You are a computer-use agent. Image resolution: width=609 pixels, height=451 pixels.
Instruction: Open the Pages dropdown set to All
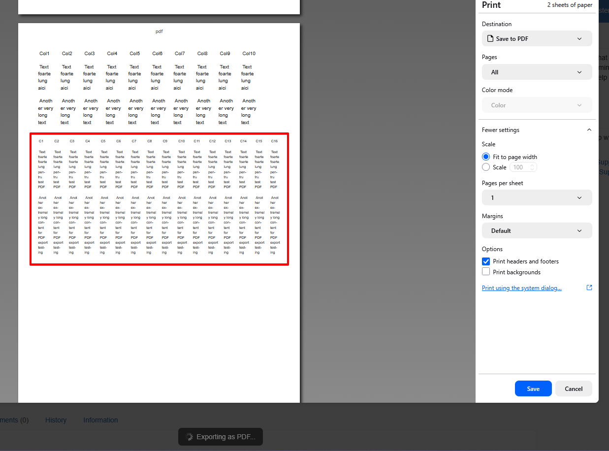(x=537, y=72)
